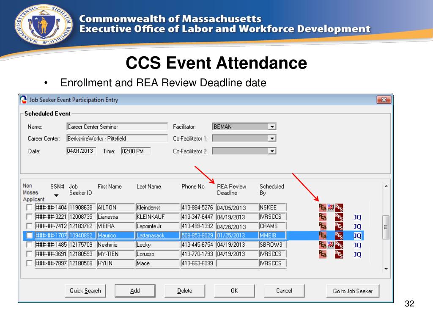The width and height of the screenshot is (433, 325).
Task: Open the Co-Facilitator 2 dropdown
Action: click(x=272, y=151)
